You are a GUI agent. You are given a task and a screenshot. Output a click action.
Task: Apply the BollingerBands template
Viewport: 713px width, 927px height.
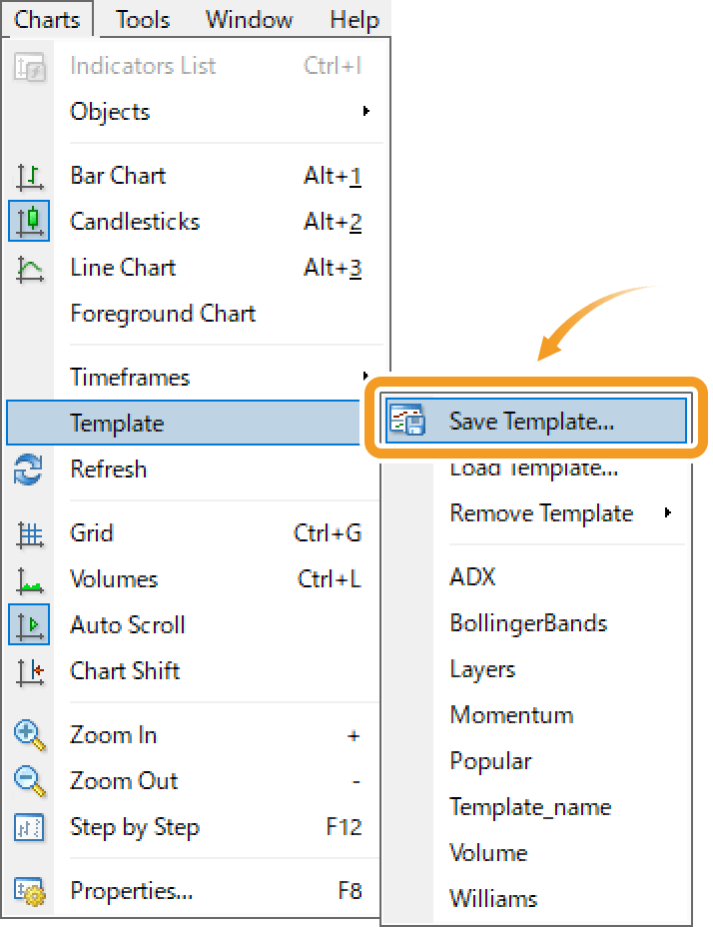[x=536, y=623]
